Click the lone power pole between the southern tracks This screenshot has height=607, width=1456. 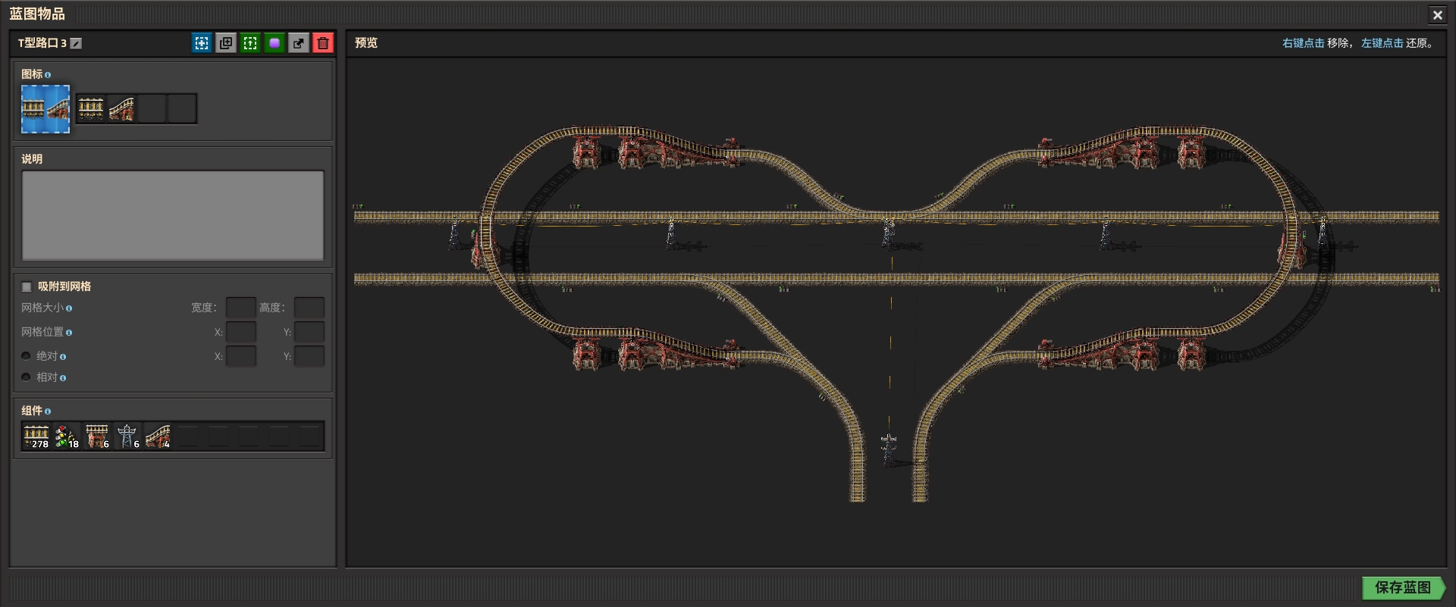pos(889,449)
